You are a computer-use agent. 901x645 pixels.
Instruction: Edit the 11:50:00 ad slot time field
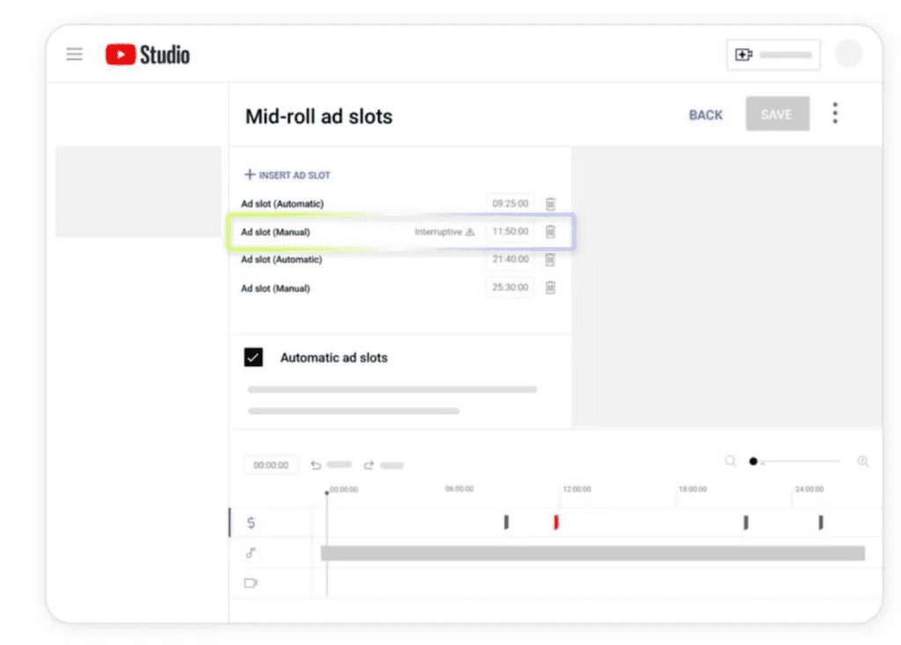510,232
